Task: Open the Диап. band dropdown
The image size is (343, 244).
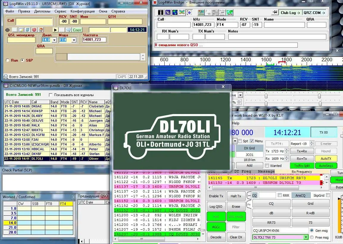Action: tap(54, 40)
